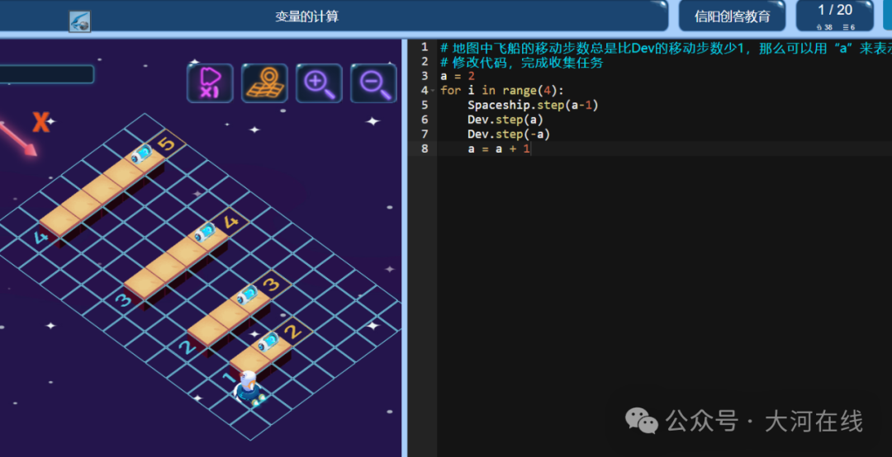Click the dark input bar above the map
This screenshot has height=457, width=892.
coord(46,74)
